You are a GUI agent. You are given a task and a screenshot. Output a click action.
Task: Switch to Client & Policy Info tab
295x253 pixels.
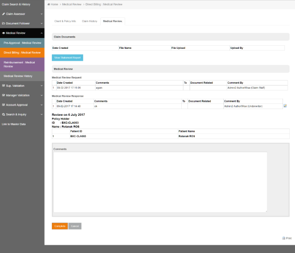(x=65, y=21)
